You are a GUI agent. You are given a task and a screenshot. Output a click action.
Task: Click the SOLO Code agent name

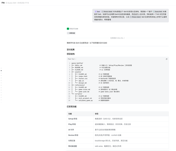coord(74,29)
